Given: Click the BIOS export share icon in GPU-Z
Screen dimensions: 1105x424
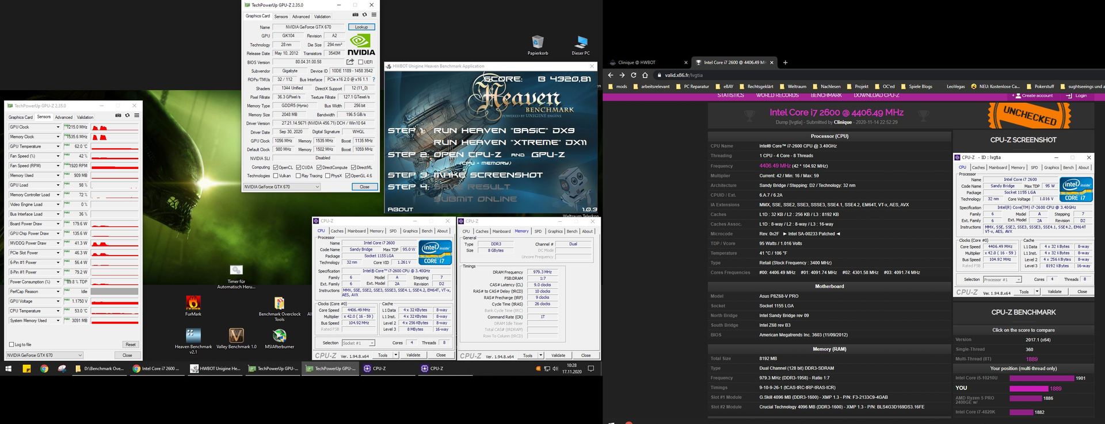Looking at the screenshot, I should pyautogui.click(x=350, y=61).
